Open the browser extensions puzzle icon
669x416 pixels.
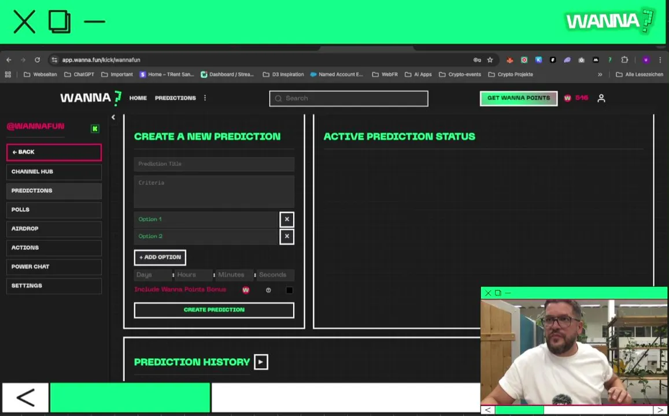[624, 60]
